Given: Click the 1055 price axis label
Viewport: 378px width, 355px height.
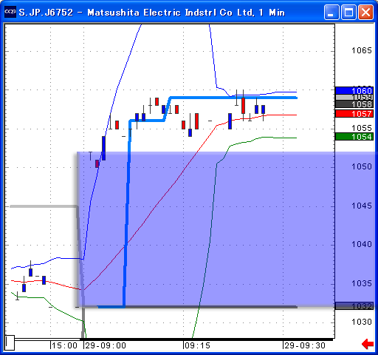Looking at the screenshot, I should pyautogui.click(x=362, y=128).
